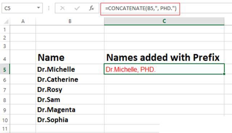Viewport: 232px width, 133px height.
Task: Click the Cancel X icon in formula bar
Action: pos(62,8)
